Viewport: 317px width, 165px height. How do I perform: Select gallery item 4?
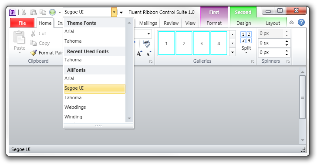pyautogui.click(x=219, y=43)
